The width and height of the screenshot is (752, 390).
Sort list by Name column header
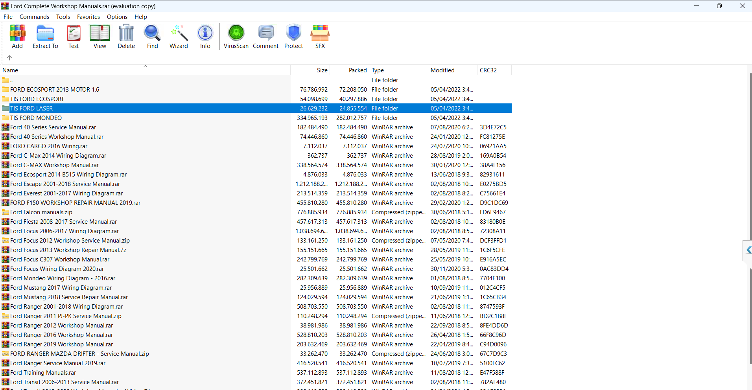pos(10,70)
